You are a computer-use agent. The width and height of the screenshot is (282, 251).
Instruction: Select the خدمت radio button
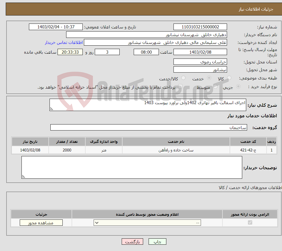click(209, 78)
